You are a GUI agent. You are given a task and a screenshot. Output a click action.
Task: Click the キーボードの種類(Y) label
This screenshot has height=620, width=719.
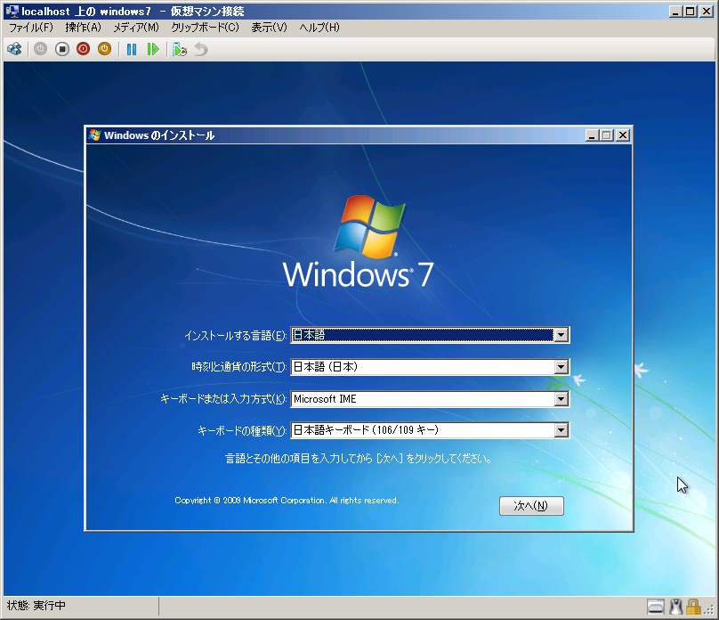tap(242, 431)
